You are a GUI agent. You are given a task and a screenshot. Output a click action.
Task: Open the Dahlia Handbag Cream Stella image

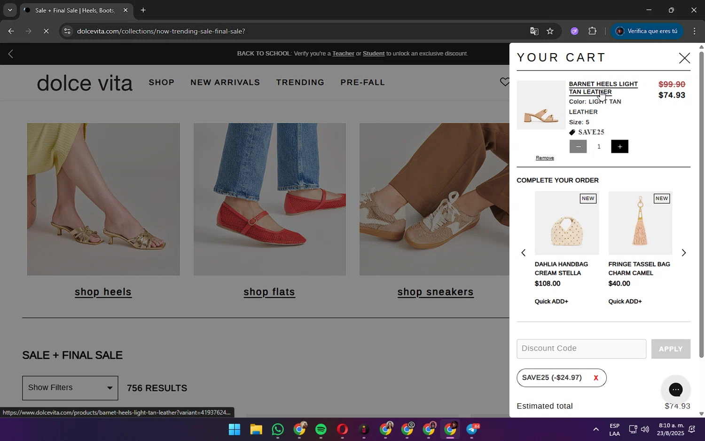567,223
